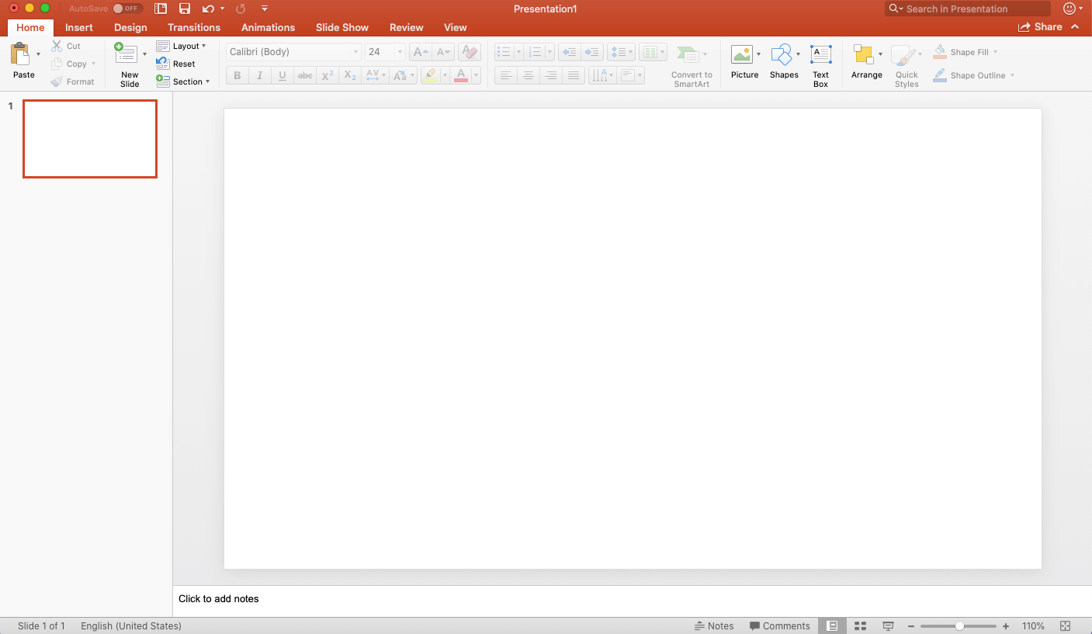The width and height of the screenshot is (1092, 634).
Task: Click the Save icon in title bar
Action: (x=185, y=9)
